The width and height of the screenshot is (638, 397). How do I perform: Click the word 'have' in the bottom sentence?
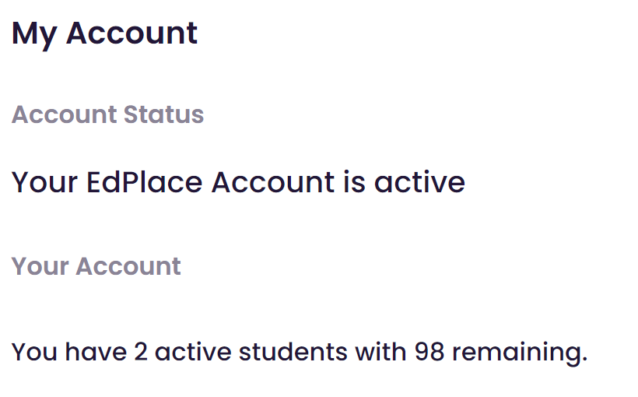pyautogui.click(x=96, y=352)
